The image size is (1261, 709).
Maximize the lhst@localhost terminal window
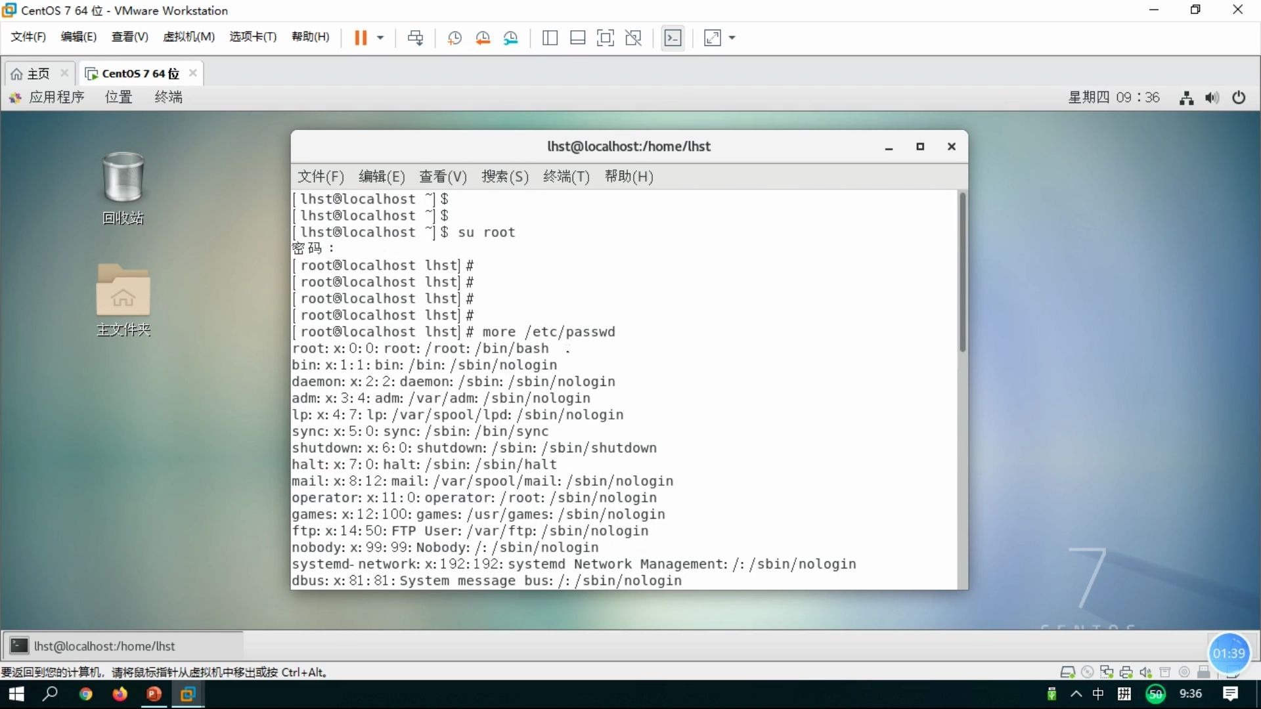pos(920,146)
